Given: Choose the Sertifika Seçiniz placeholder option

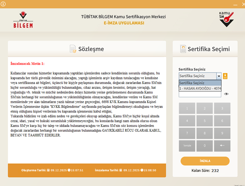Looking at the screenshot, I should click(x=200, y=83).
